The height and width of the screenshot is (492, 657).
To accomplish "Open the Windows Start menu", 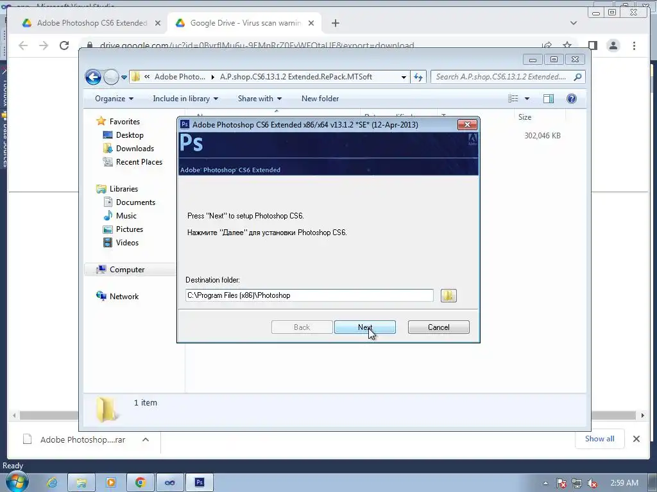I will pos(17,482).
